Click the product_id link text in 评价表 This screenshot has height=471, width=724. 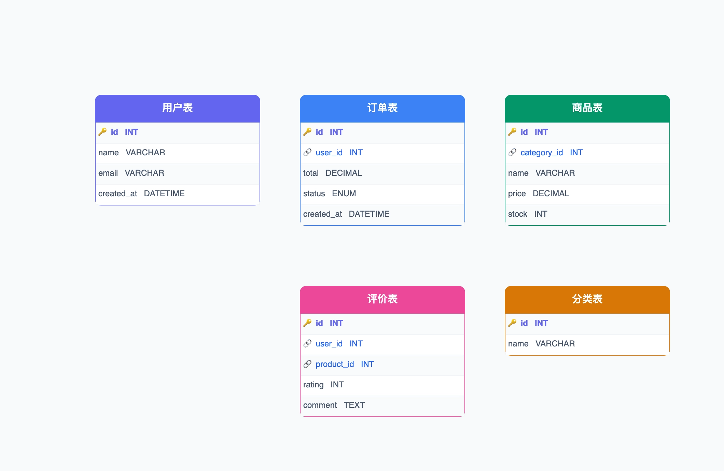click(x=335, y=364)
